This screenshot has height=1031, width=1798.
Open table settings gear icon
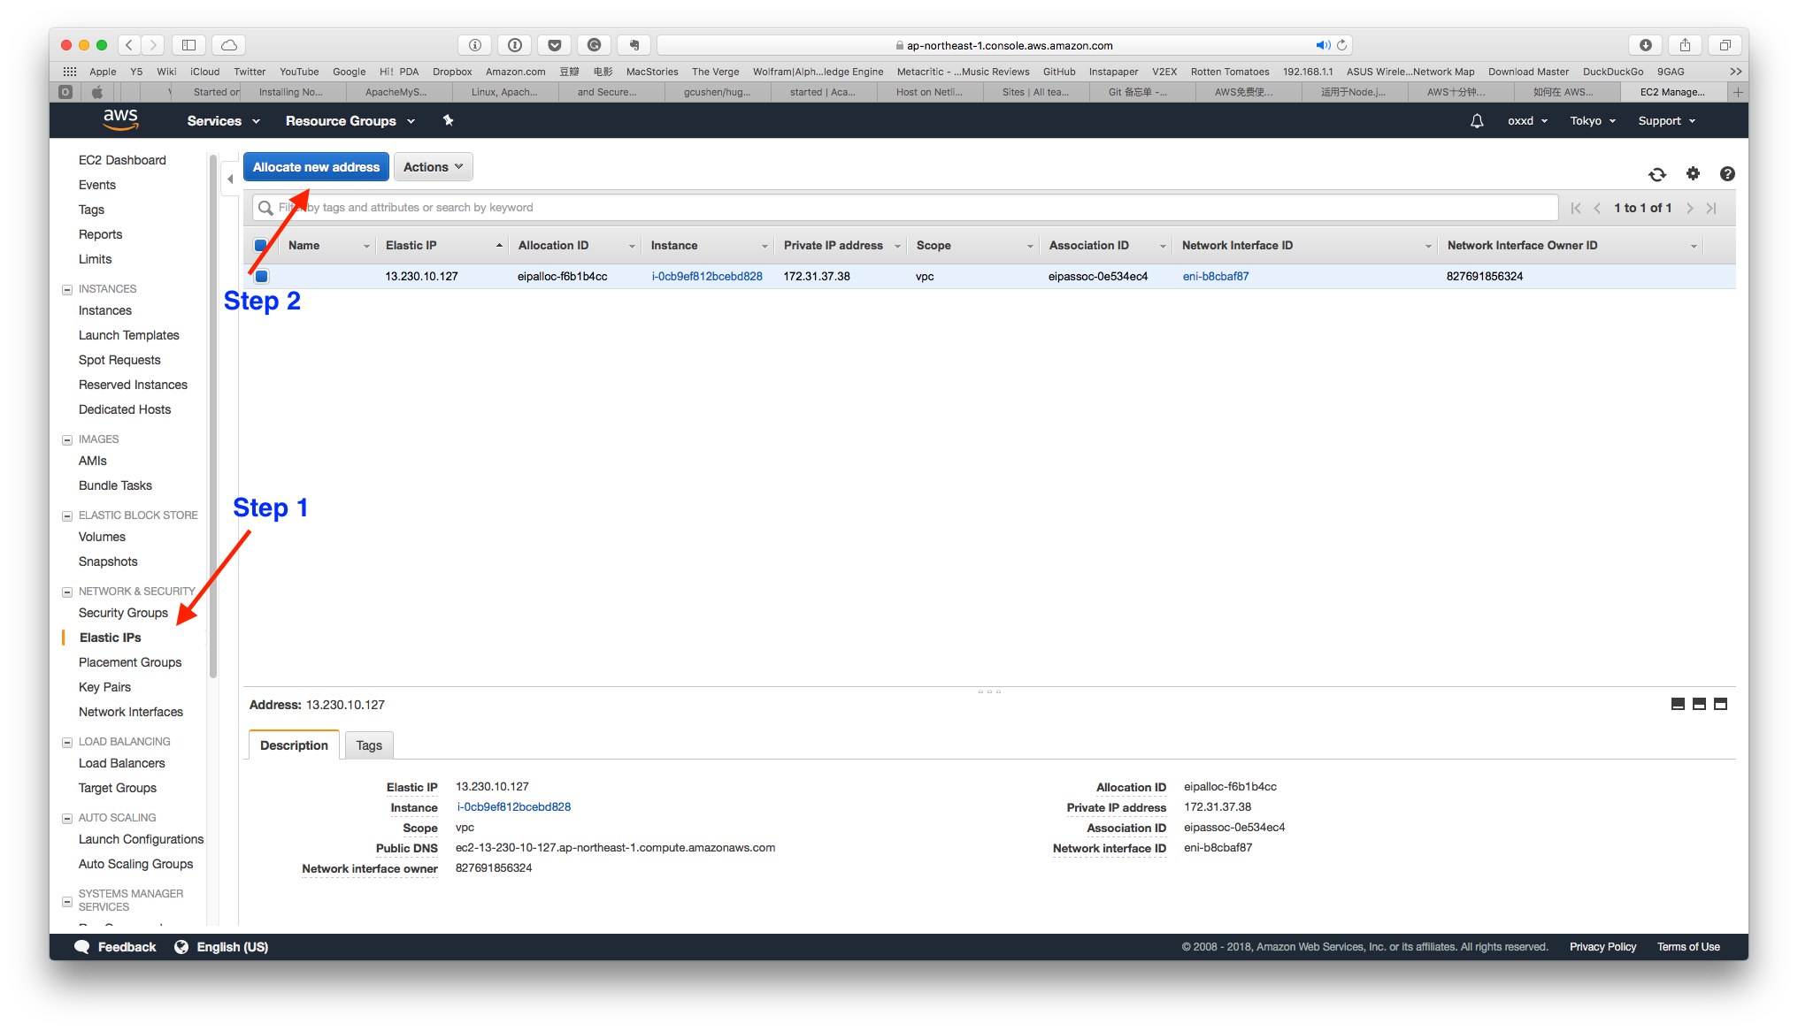click(x=1693, y=173)
